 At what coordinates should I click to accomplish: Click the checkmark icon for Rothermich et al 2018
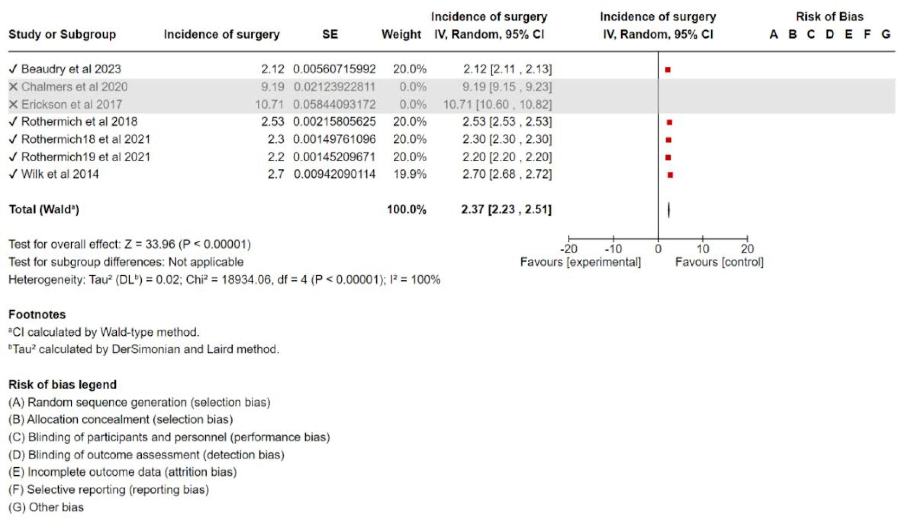13,121
